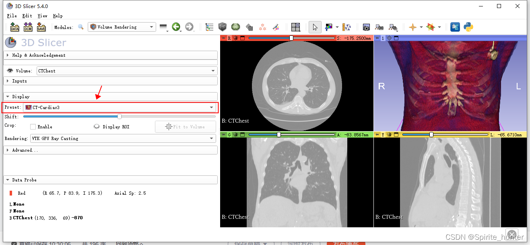Open the Python console icon
The width and height of the screenshot is (530, 245).
tap(468, 27)
